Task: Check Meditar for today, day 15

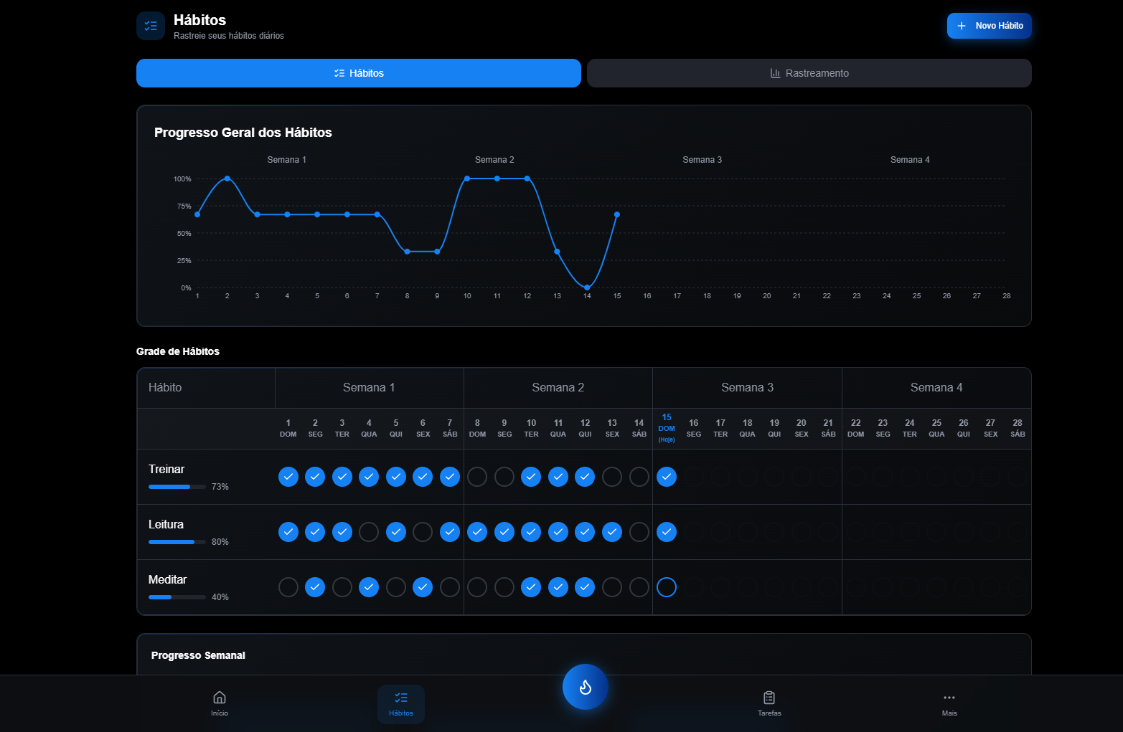Action: click(x=667, y=587)
